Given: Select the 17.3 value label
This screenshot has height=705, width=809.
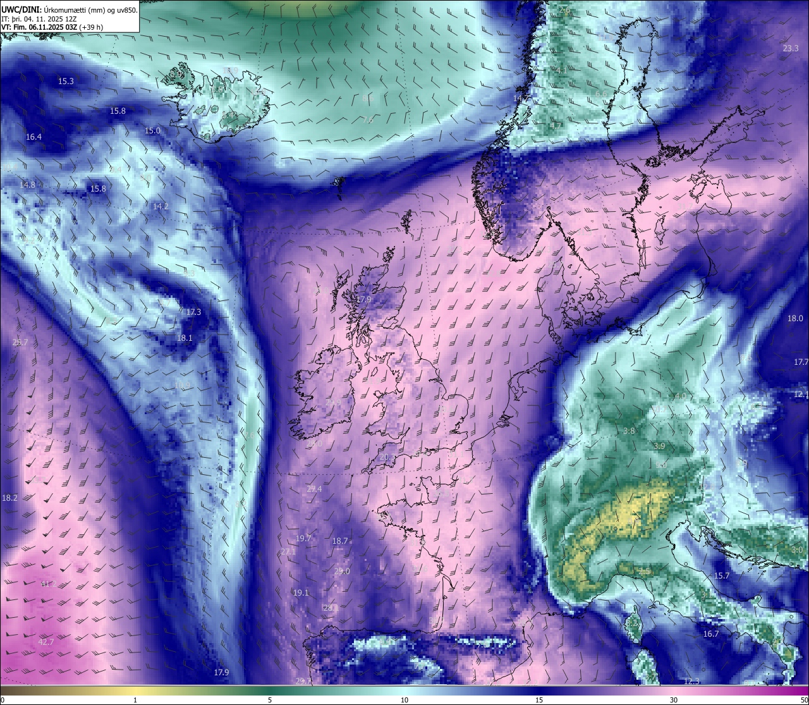Looking at the screenshot, I should [x=193, y=312].
